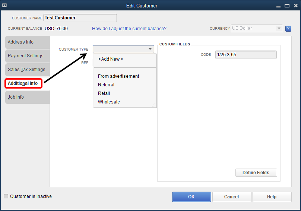Screen dimensions: 301x211
Task: Switch to the Address Info tab
Action: click(x=28, y=42)
